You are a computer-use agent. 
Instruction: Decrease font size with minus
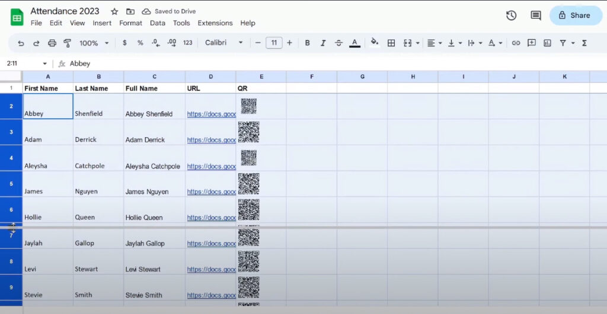pos(258,43)
